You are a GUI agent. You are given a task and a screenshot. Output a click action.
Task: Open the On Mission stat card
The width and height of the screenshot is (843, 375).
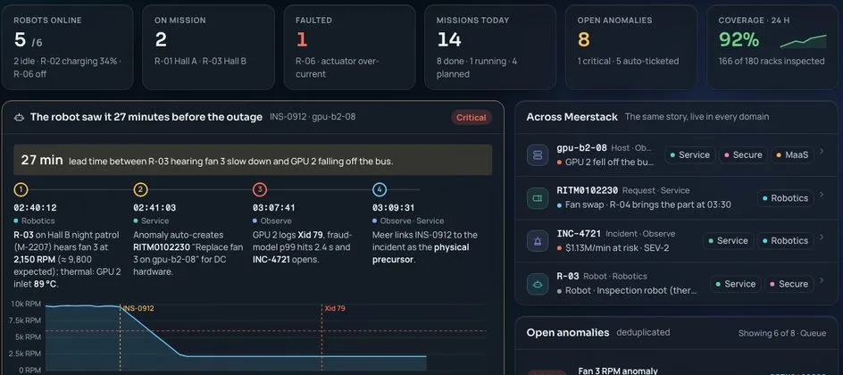coord(209,47)
